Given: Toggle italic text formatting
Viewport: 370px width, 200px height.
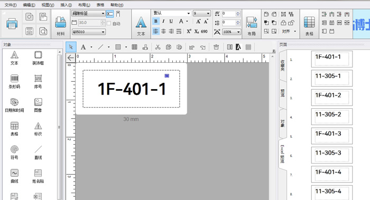Looking at the screenshot, I should tap(163, 21).
